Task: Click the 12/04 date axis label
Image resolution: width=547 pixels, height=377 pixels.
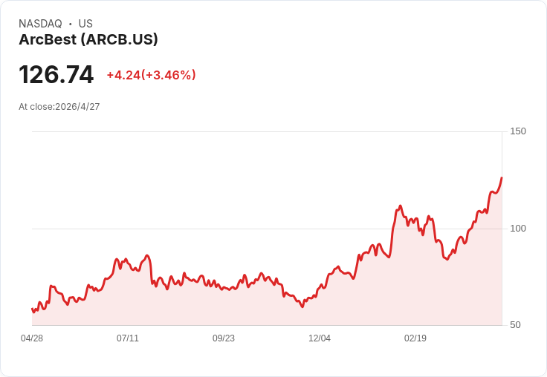Action: pyautogui.click(x=320, y=338)
